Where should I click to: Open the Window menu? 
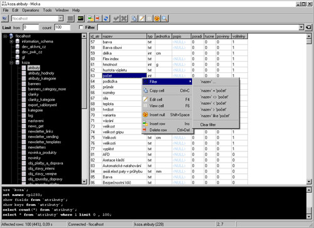tap(62, 10)
